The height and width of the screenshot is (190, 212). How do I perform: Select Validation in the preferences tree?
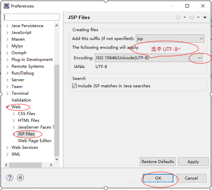pyautogui.click(x=21, y=100)
